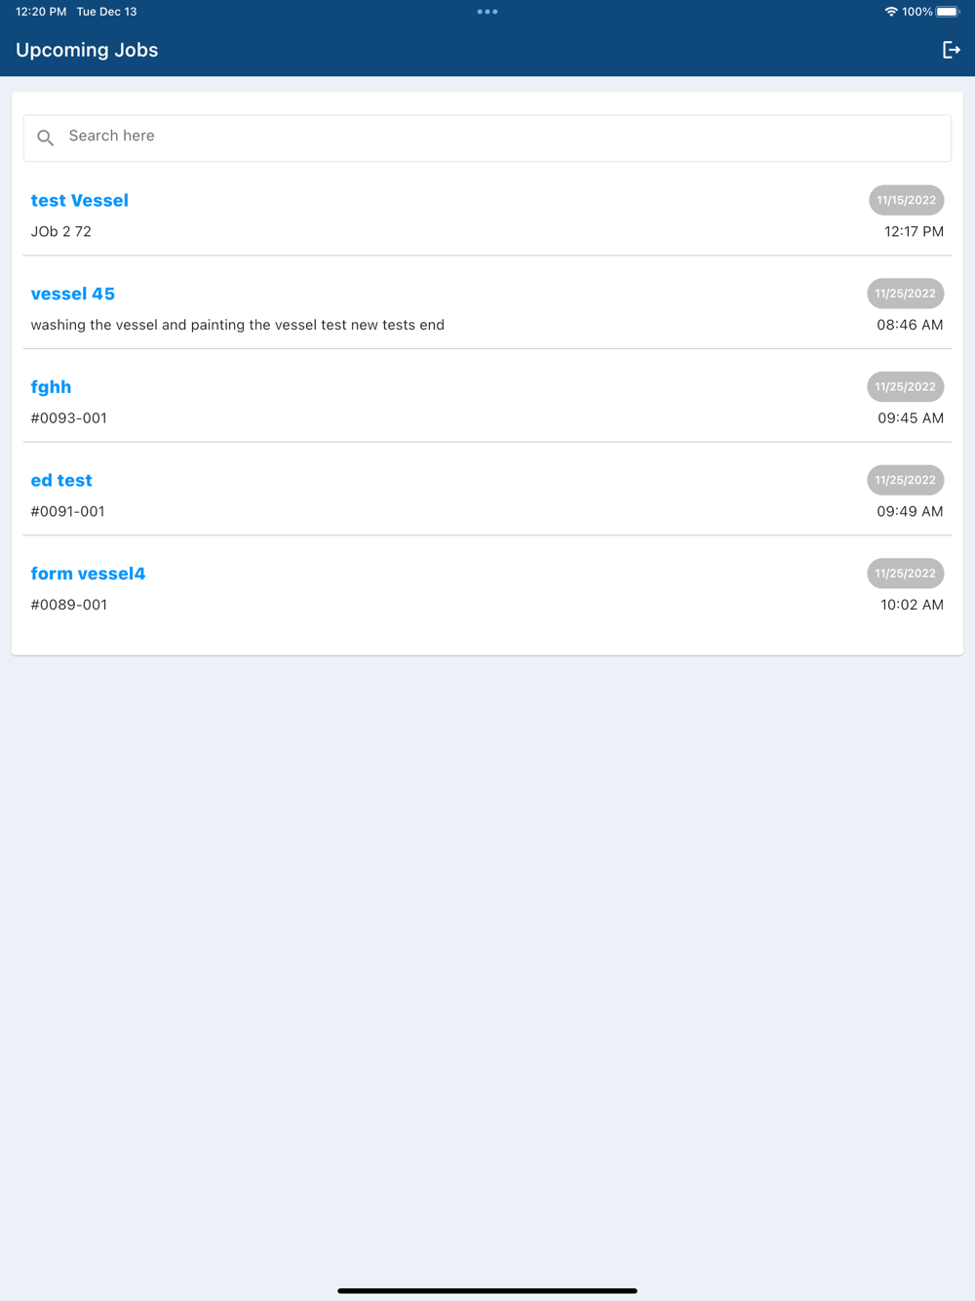The height and width of the screenshot is (1301, 975).
Task: Select job number #0093-001
Action: (68, 417)
